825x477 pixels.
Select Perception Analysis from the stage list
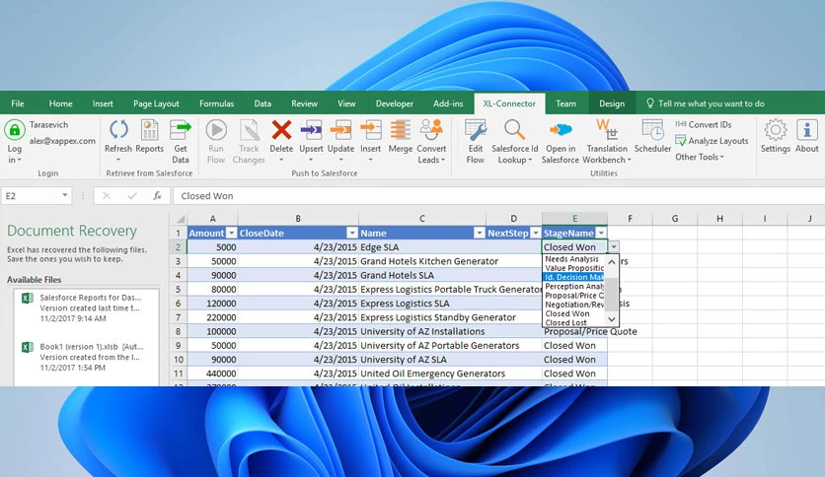tap(573, 287)
